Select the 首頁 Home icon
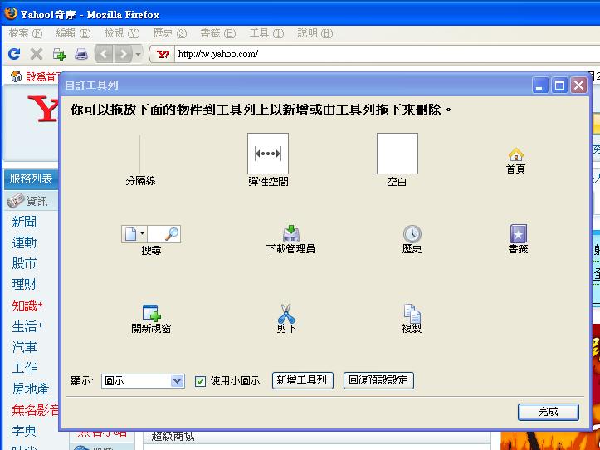Screen dimensions: 600x450 coord(516,160)
